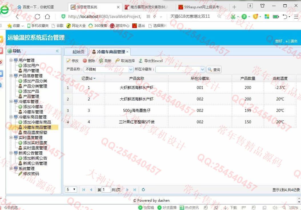This screenshot has width=301, height=210.
Task: Click the pager reload icon
Action: (143, 190)
